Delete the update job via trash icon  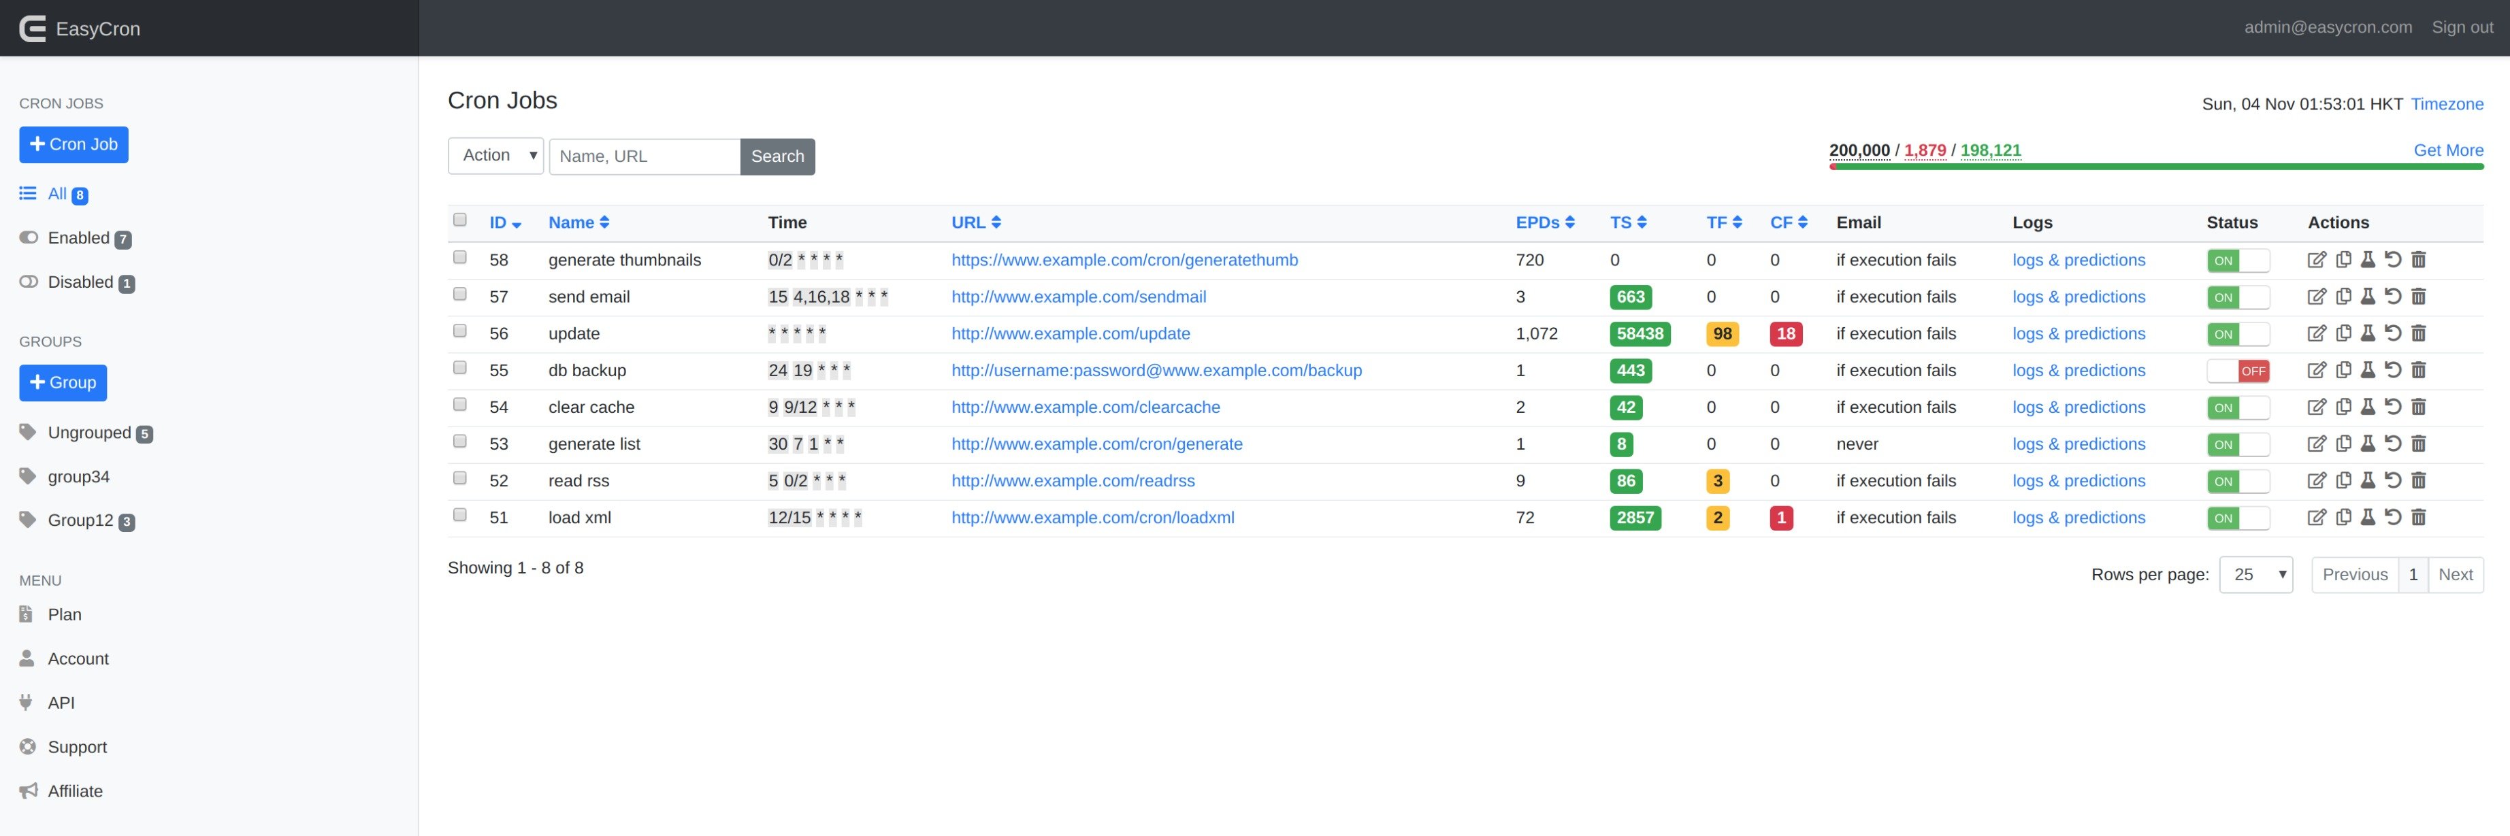coord(2418,333)
